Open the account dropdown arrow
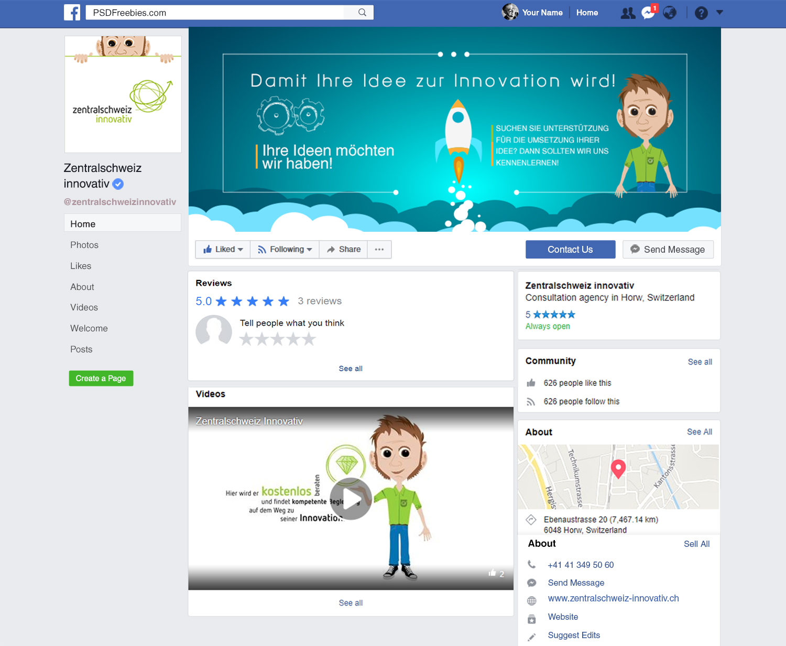 719,13
